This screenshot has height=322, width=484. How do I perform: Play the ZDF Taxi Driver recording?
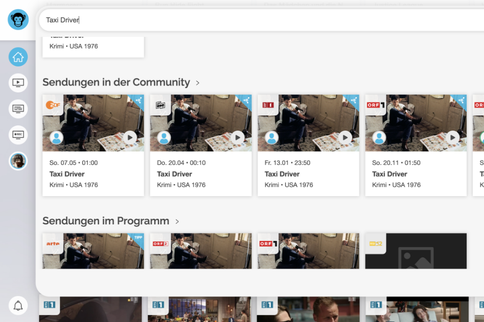click(130, 138)
